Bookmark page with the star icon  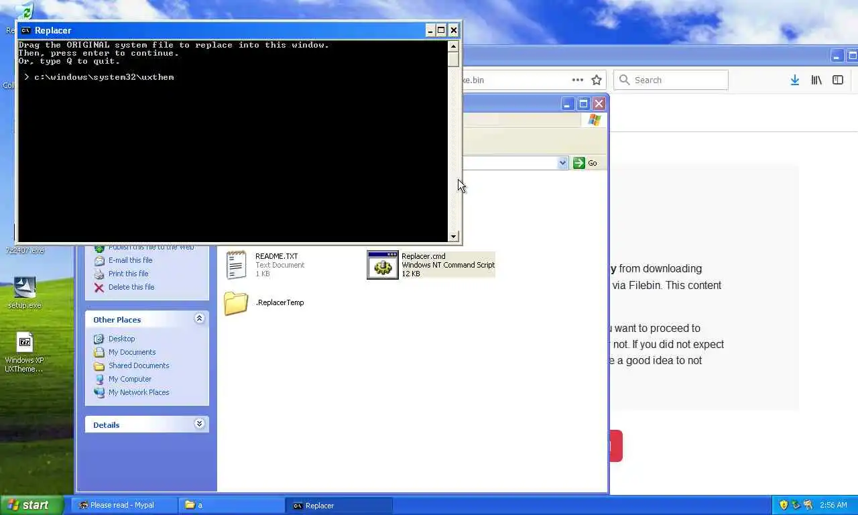pos(597,80)
